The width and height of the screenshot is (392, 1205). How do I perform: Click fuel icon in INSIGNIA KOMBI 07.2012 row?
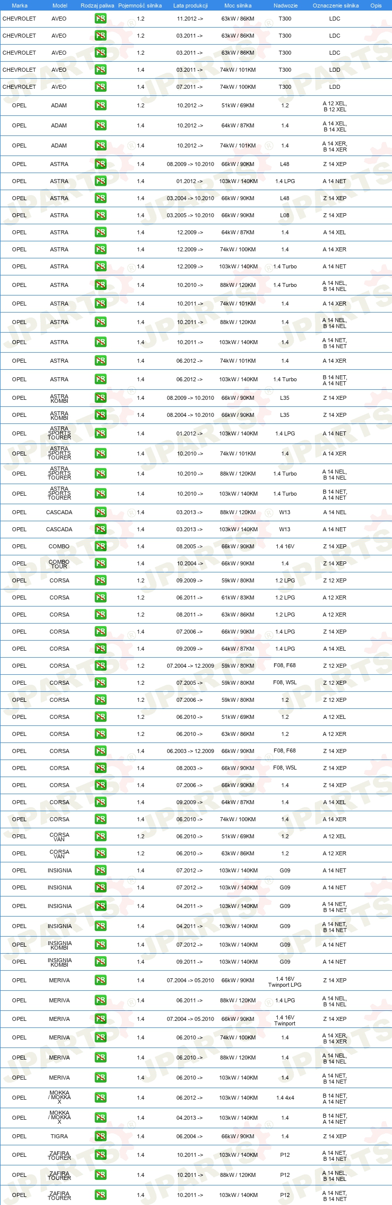click(x=100, y=945)
